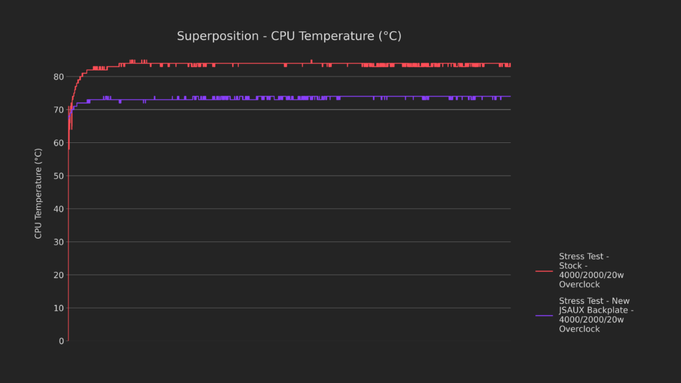Click the y-axis tick label 60
The width and height of the screenshot is (681, 383).
pyautogui.click(x=59, y=143)
